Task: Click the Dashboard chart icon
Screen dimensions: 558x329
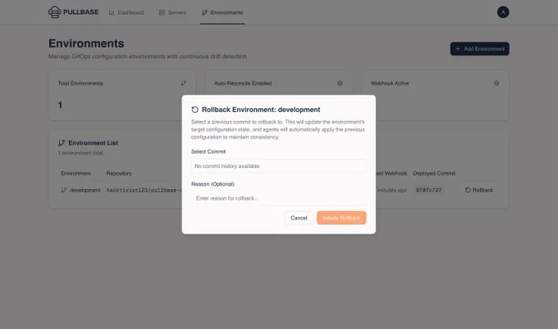Action: point(112,12)
